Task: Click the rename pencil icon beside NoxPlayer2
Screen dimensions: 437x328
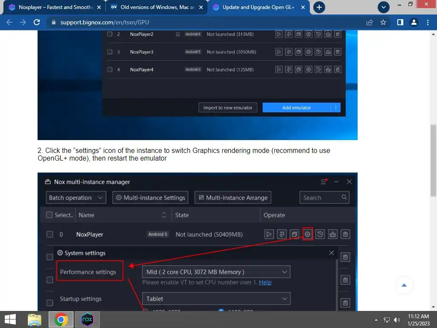Action: tap(178, 34)
